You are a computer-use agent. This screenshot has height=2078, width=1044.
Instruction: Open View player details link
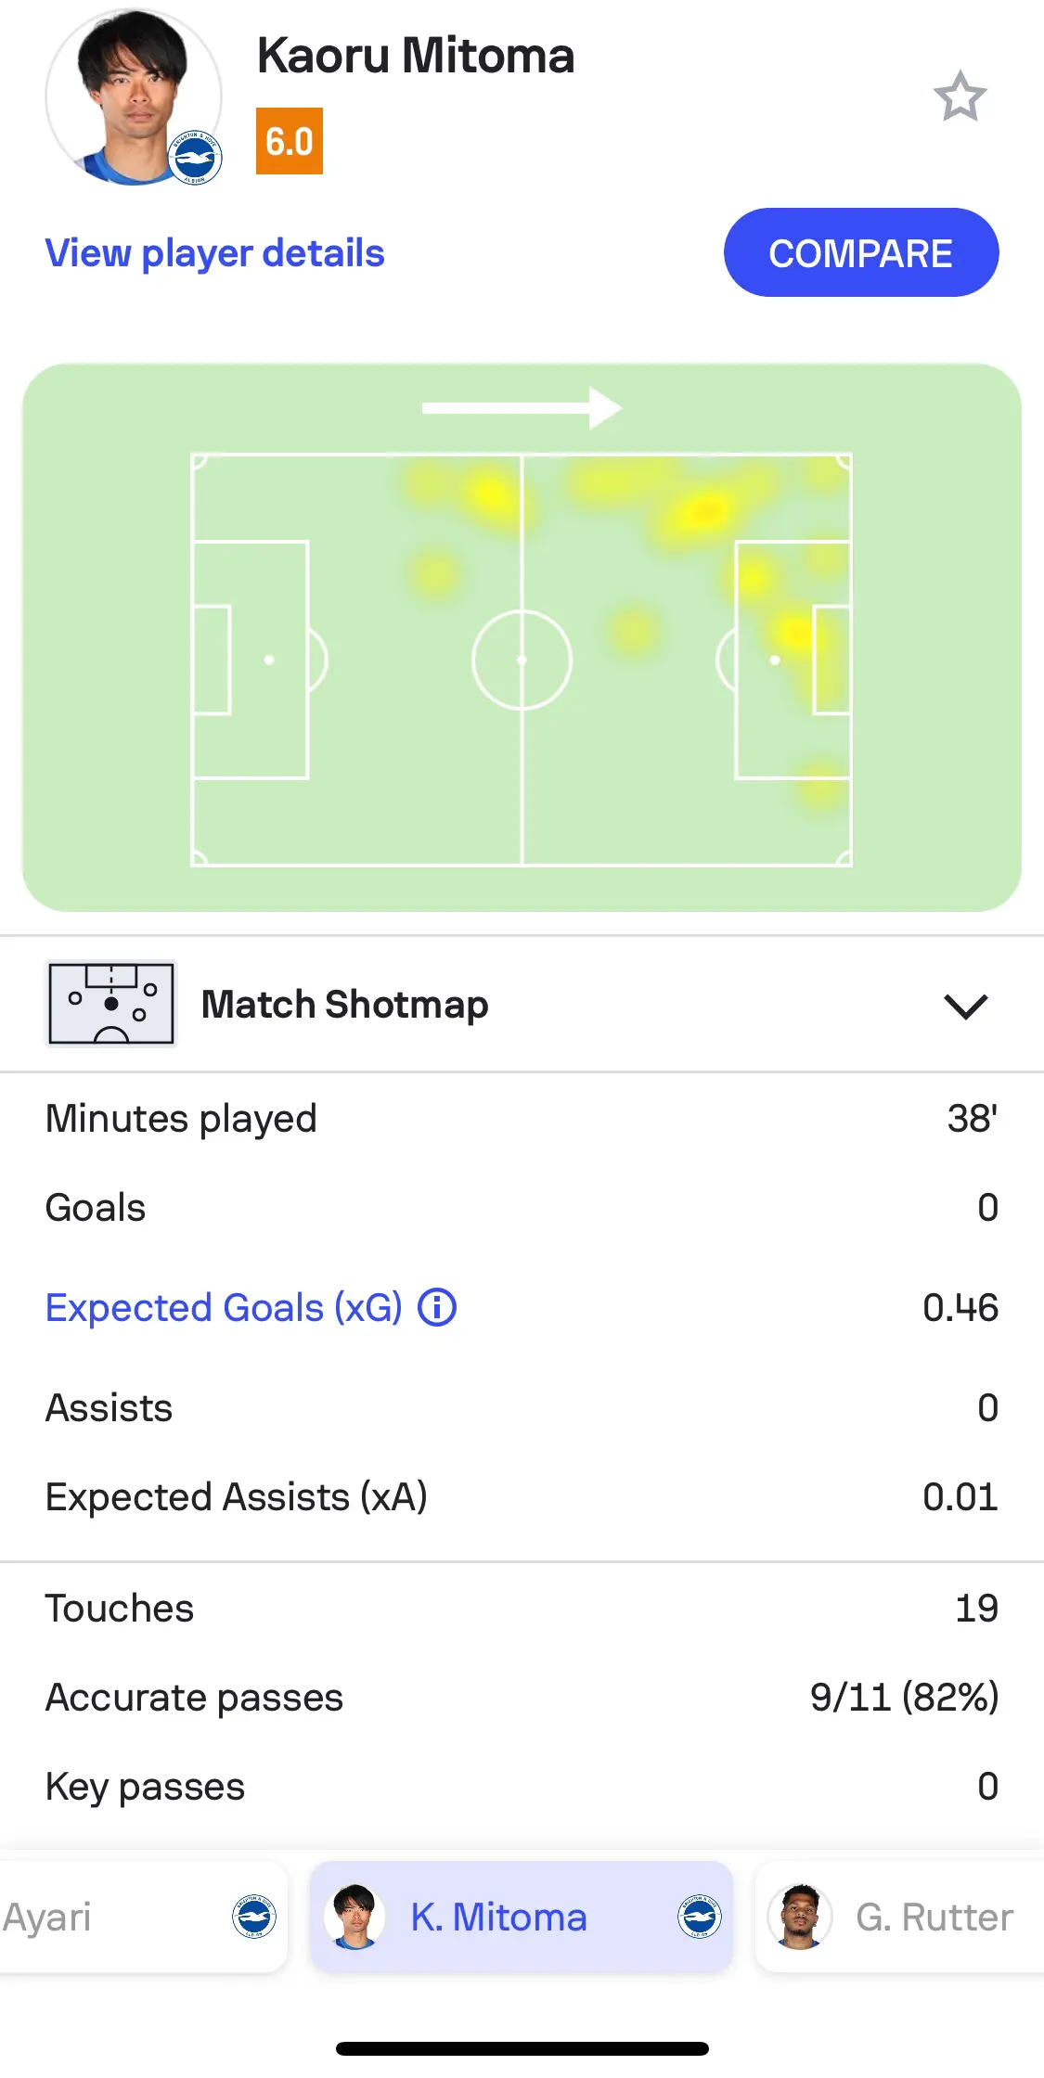(x=214, y=253)
